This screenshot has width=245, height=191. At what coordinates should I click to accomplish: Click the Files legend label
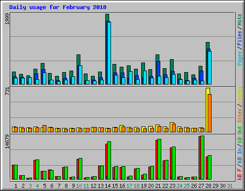240,38
